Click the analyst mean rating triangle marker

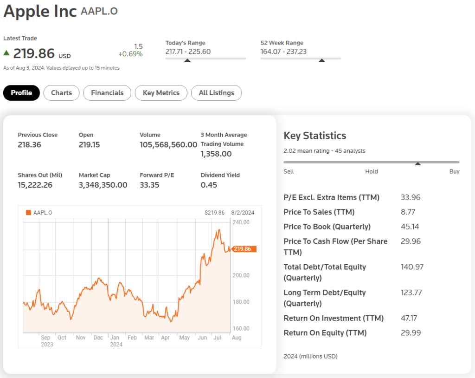pos(417,163)
